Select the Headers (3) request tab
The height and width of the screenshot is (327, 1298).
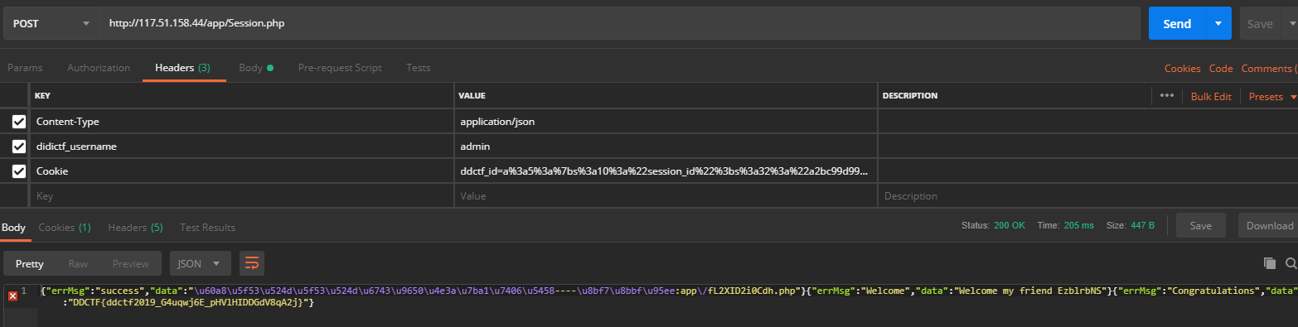click(182, 68)
